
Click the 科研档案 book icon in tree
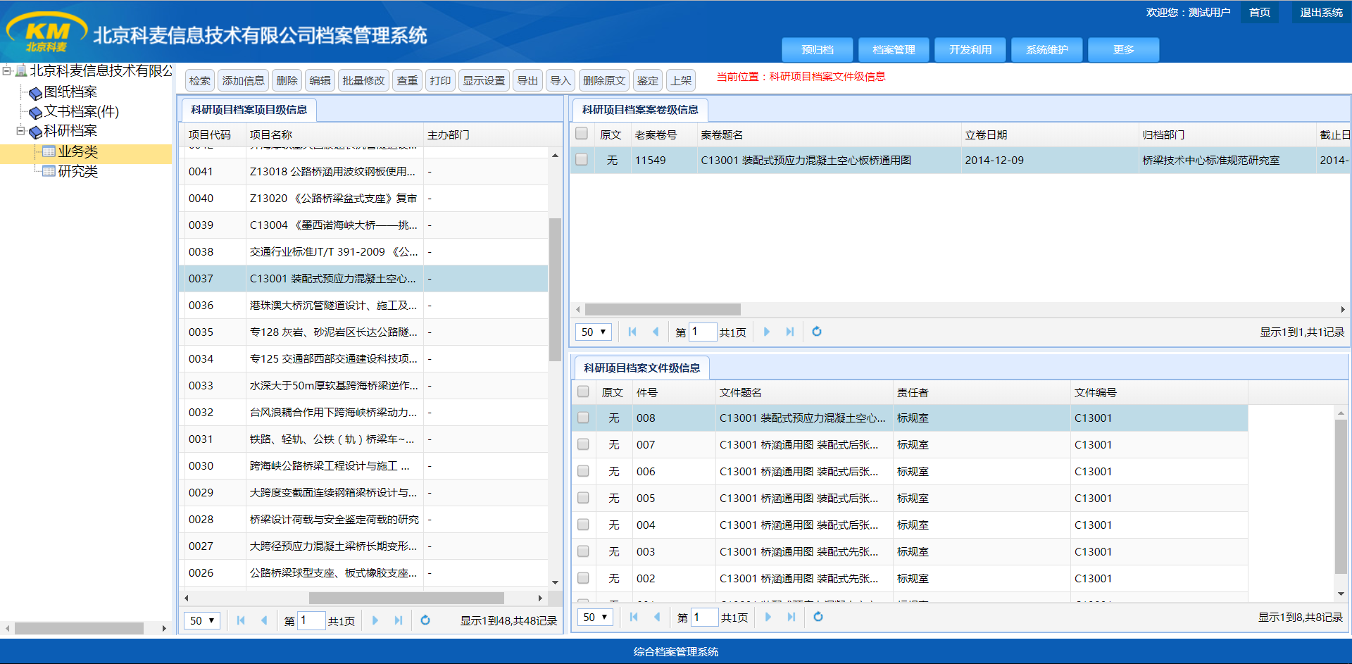tap(35, 132)
